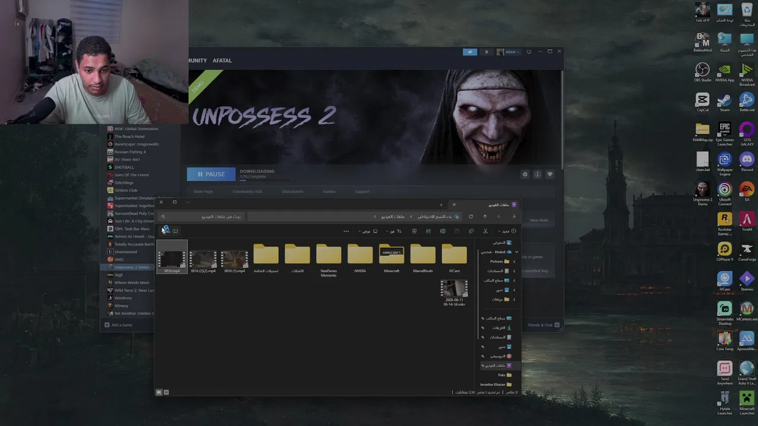Open Guides link in Steam

(329, 192)
